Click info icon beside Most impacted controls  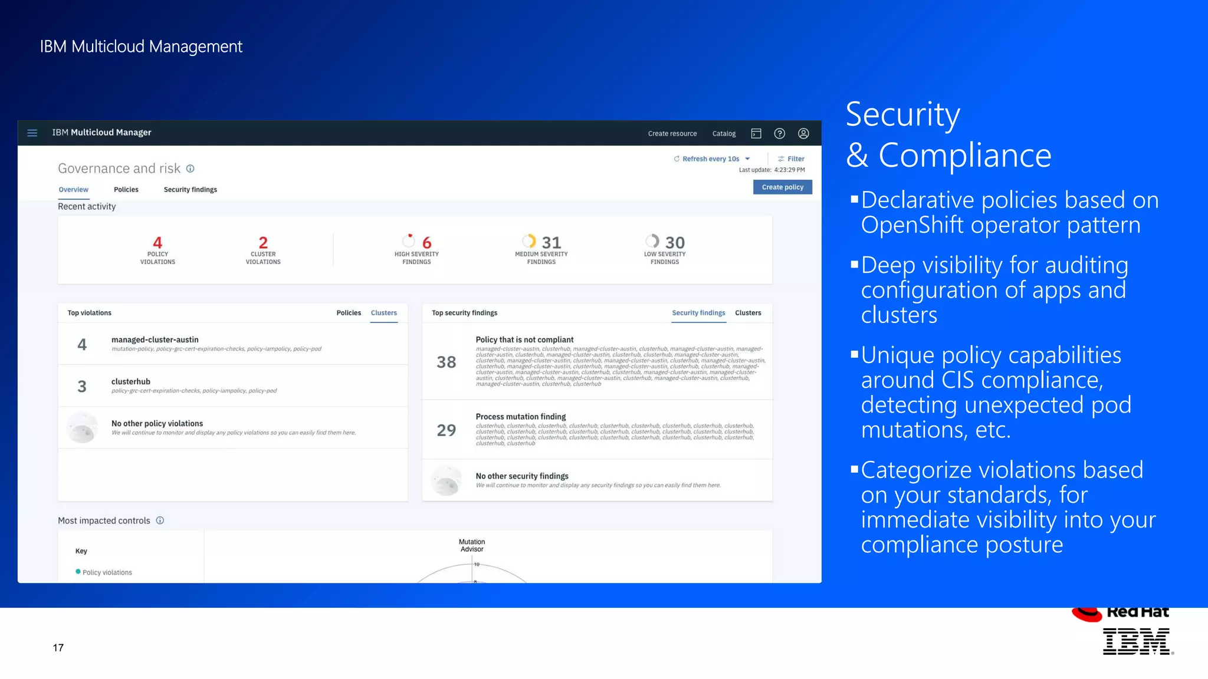tap(160, 520)
